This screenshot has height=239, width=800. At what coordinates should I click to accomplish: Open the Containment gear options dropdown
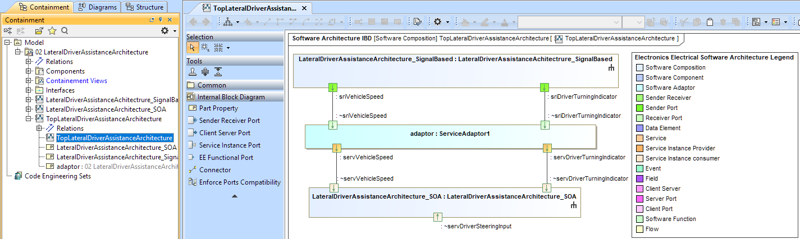click(x=168, y=31)
